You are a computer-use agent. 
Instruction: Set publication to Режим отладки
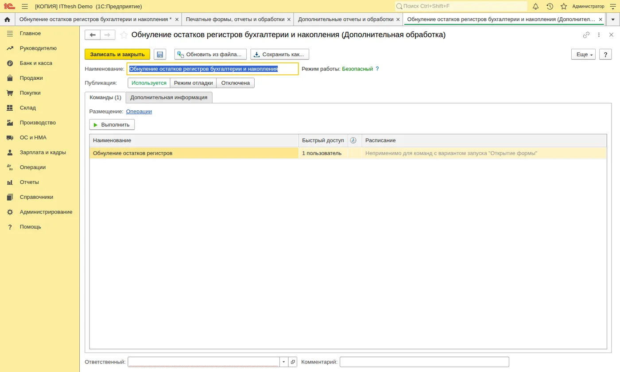[x=194, y=83]
